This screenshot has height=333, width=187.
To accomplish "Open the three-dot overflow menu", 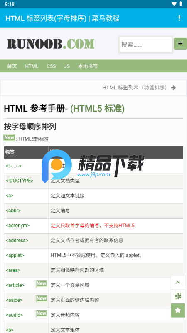I will (x=180, y=18).
